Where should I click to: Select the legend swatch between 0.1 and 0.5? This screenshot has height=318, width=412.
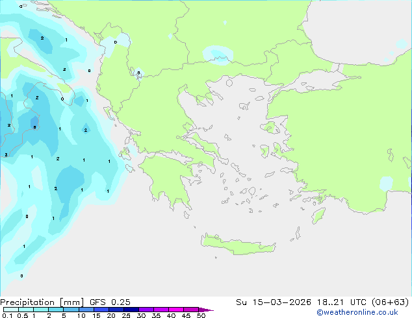(x=11, y=310)
